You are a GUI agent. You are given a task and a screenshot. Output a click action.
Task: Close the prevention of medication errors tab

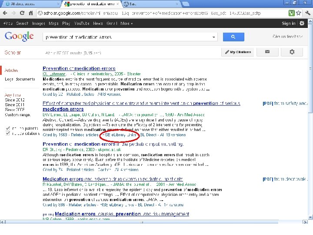pos(118,4)
